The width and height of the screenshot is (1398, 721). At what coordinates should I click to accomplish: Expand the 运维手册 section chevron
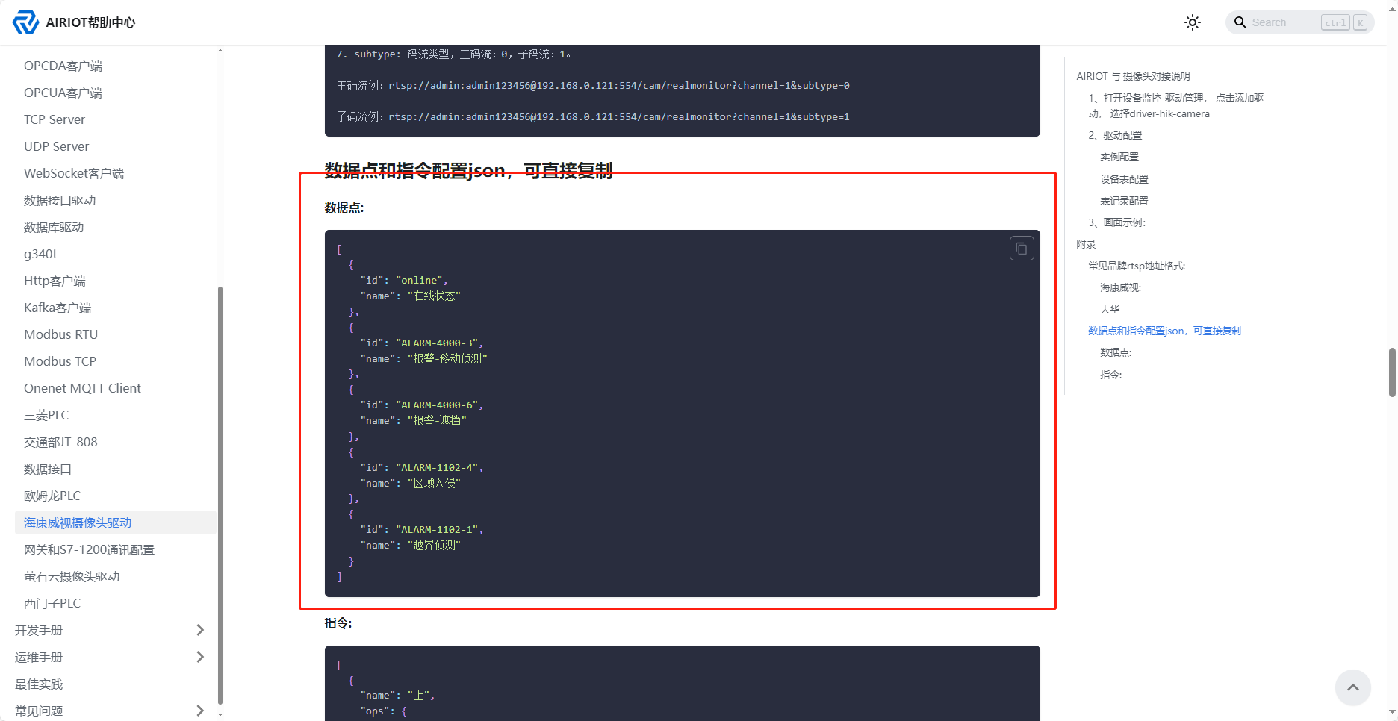[200, 657]
